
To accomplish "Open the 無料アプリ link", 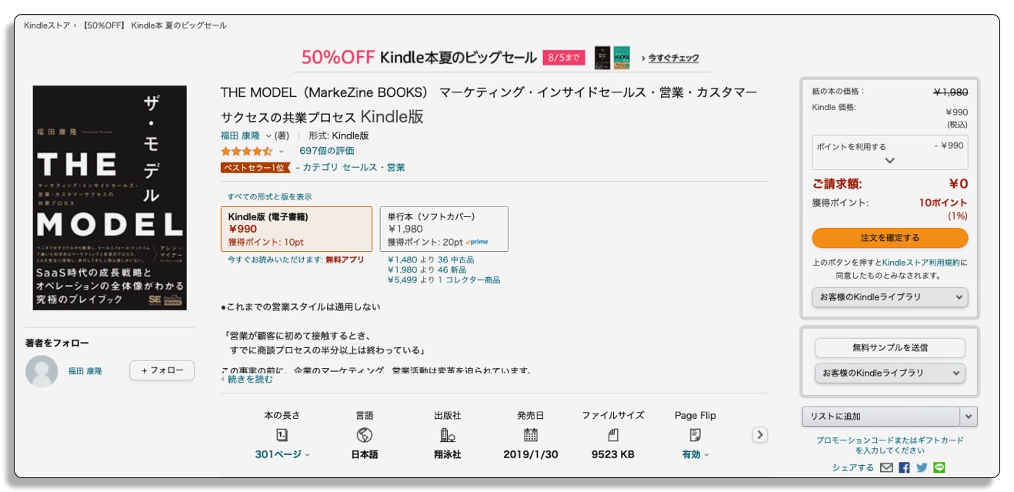I will [x=345, y=259].
